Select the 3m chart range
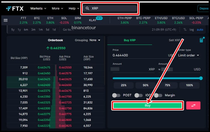Image resolution: width=210 pixels, height=132 pixels. pyautogui.click(x=33, y=30)
